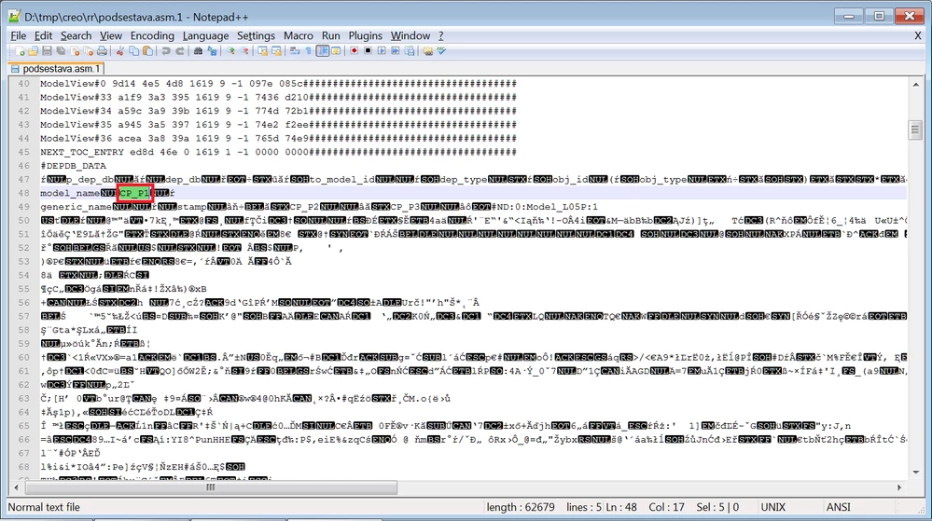Click the horizontal scrollbar right arrow
This screenshot has height=521, width=932.
pos(899,487)
